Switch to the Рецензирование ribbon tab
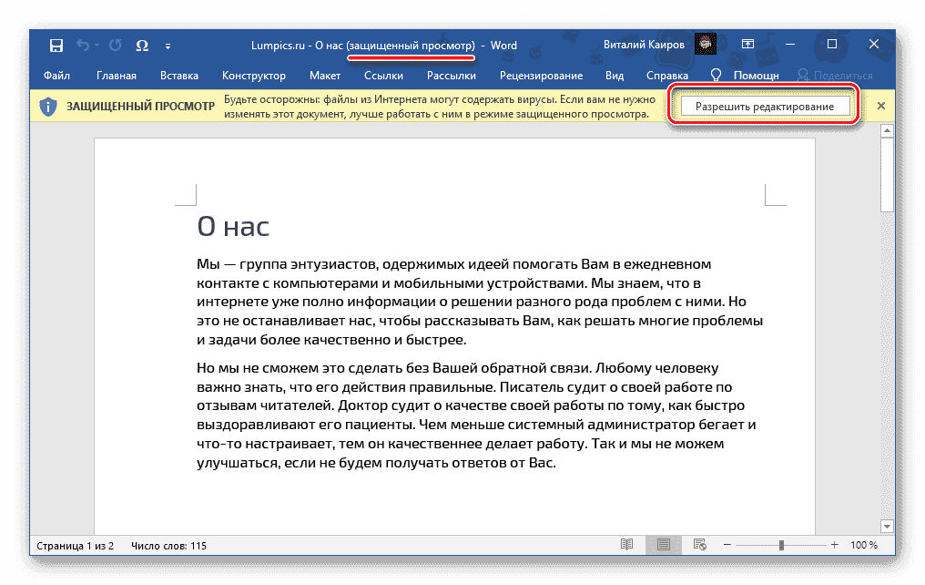 [x=541, y=75]
